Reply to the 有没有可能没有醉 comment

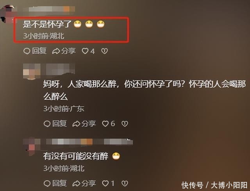pyautogui.click(x=55, y=183)
